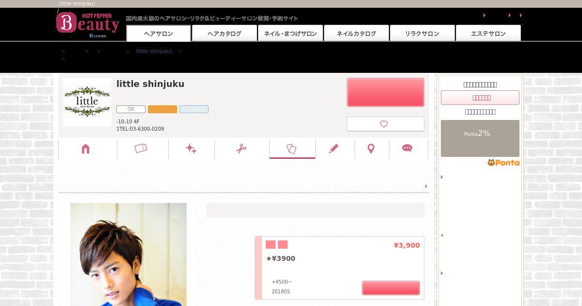Click the ¥3,900 price text
Viewport: 582px width, 306px height.
(406, 245)
